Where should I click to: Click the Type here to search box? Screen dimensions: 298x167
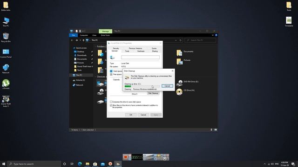(34, 164)
